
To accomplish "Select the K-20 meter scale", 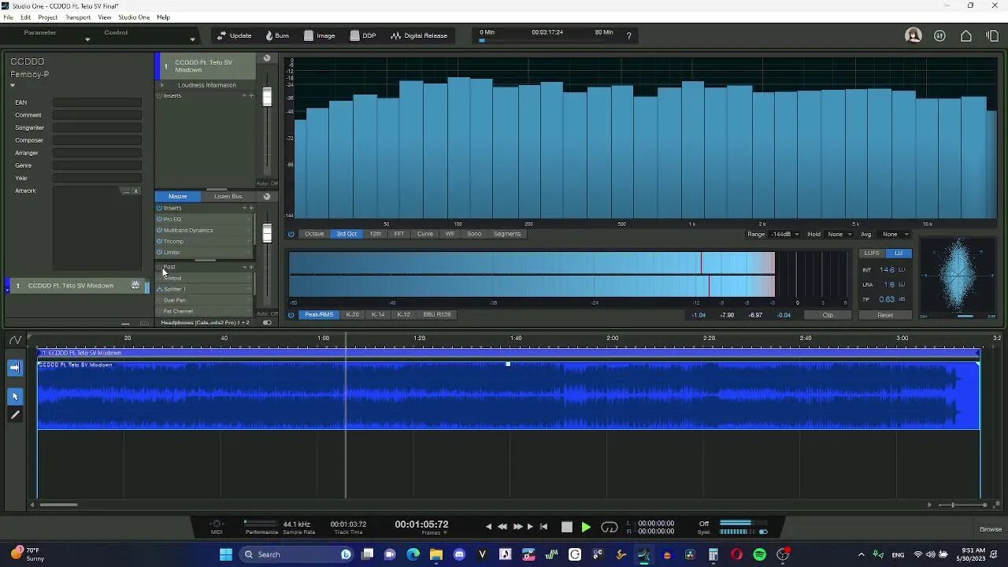I will tap(352, 315).
